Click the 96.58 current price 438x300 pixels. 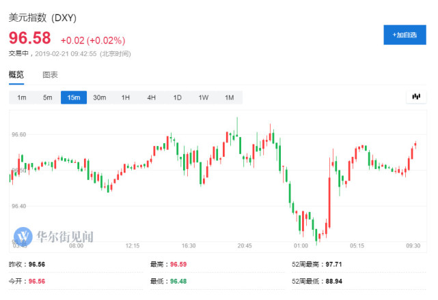click(29, 38)
